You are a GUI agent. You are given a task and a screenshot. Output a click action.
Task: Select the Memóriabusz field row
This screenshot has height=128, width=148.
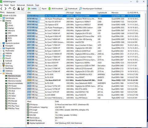point(68,118)
